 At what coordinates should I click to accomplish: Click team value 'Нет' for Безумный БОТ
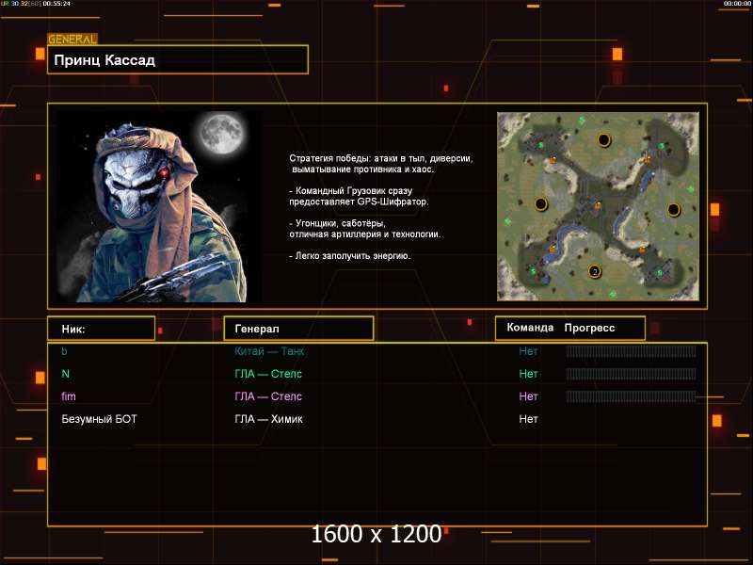click(x=528, y=419)
